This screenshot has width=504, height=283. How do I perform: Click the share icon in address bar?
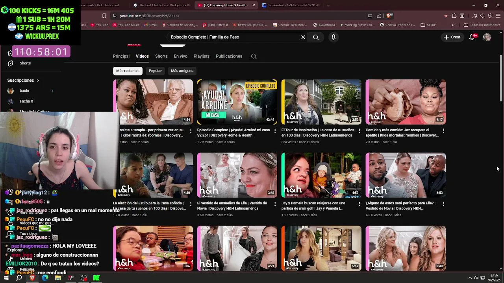(379, 16)
